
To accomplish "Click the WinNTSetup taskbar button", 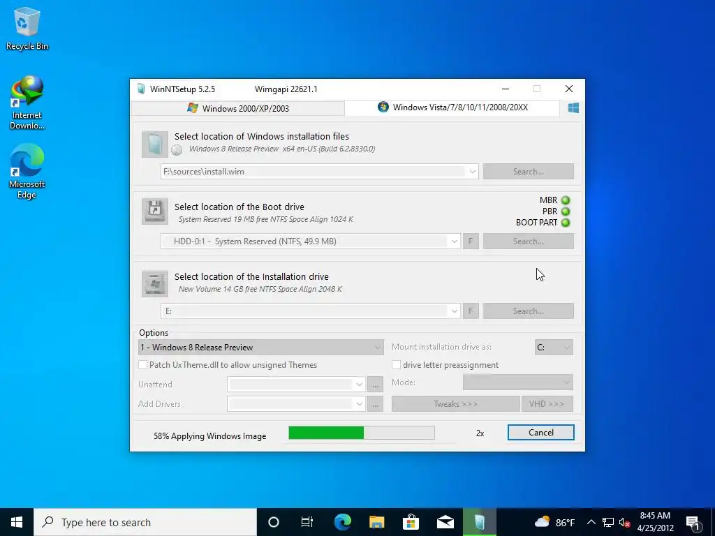I will [479, 522].
